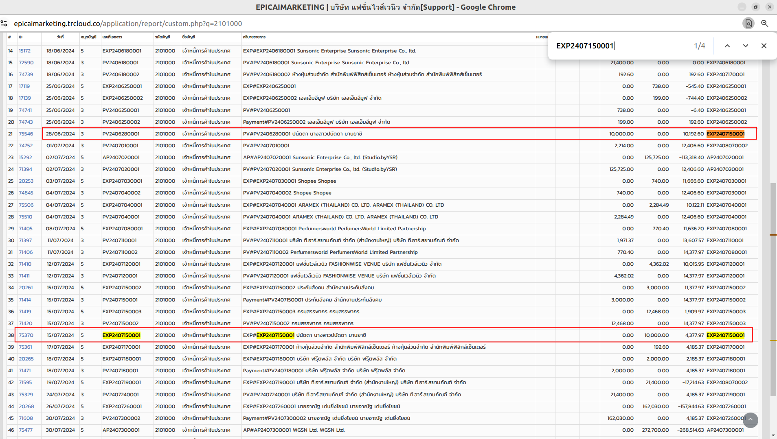The image size is (777, 439).
Task: Minimize the Chrome window
Action: pos(742,7)
